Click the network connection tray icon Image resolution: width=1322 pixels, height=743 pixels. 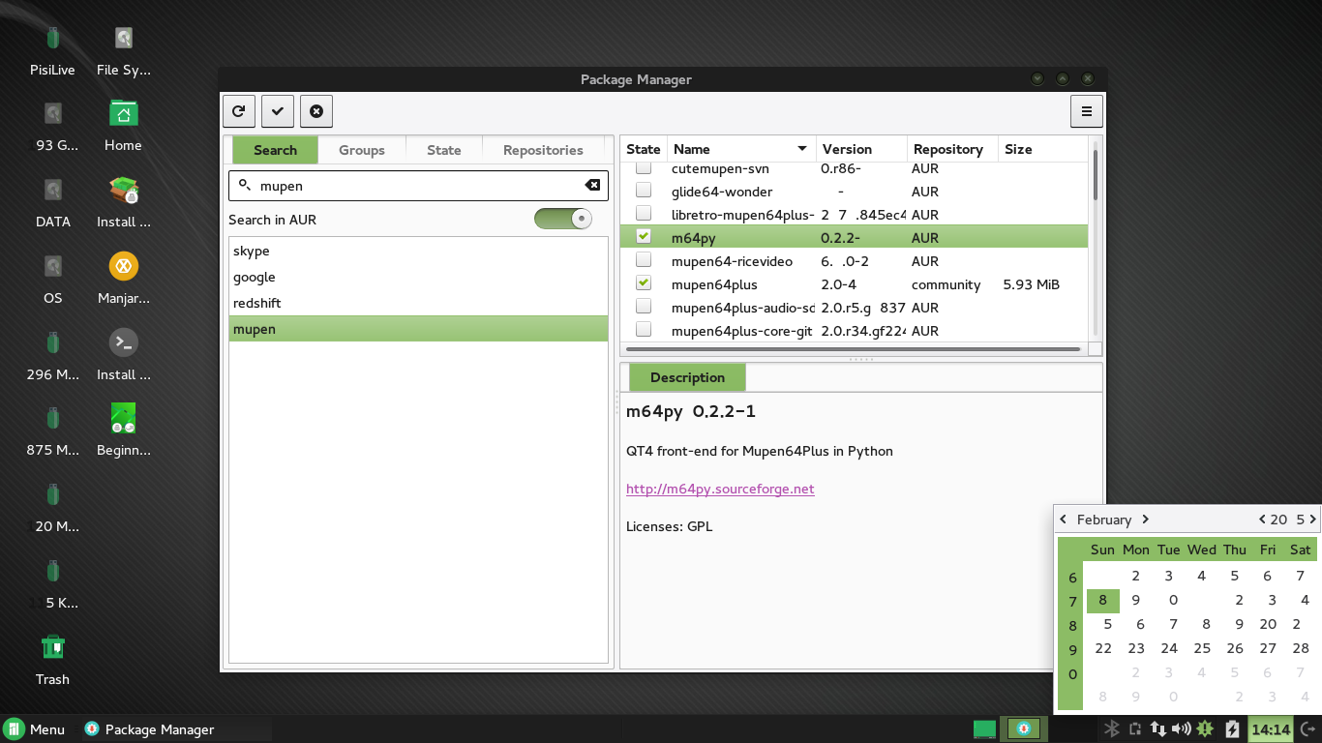click(x=1157, y=728)
